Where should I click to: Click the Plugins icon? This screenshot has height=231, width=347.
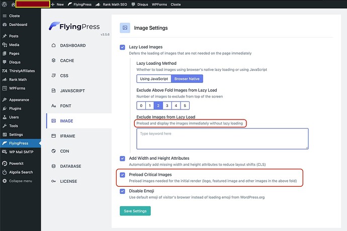point(5,108)
